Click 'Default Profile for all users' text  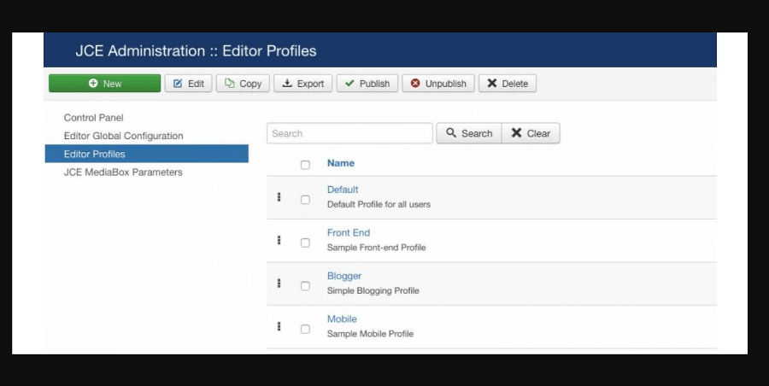(379, 204)
